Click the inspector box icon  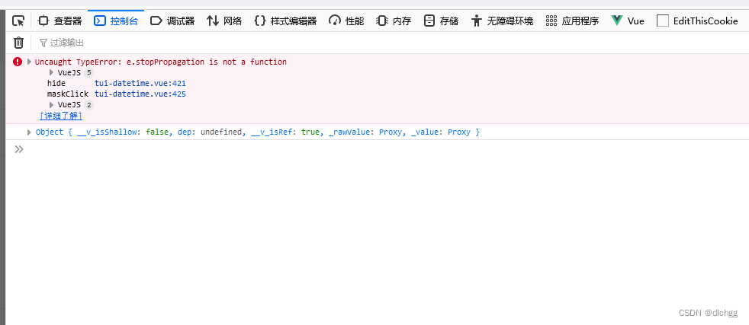click(43, 21)
